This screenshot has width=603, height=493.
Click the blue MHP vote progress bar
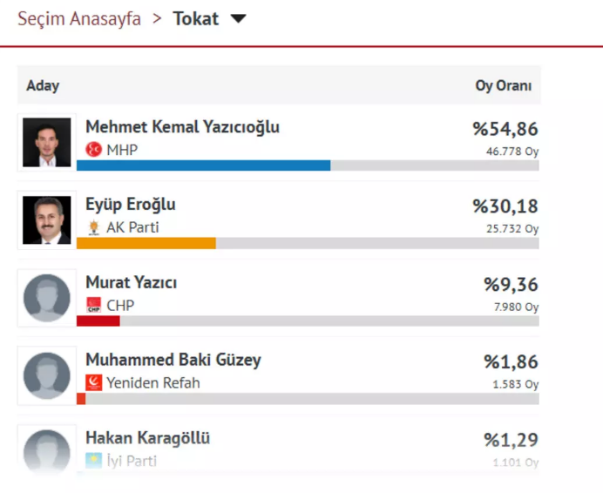(203, 165)
